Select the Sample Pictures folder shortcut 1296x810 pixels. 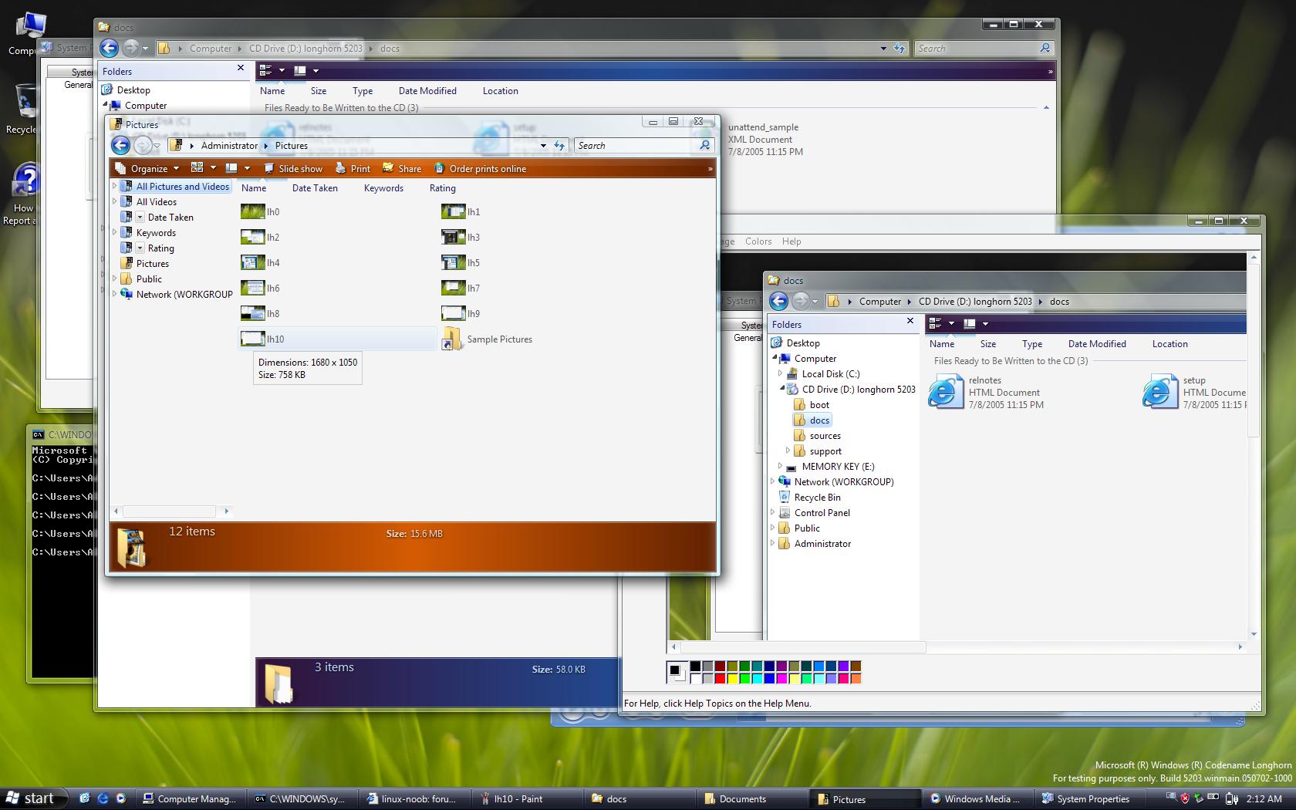tap(488, 339)
